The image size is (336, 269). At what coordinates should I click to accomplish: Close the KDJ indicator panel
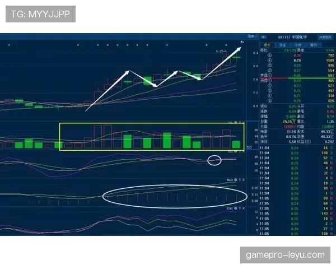pos(243,151)
